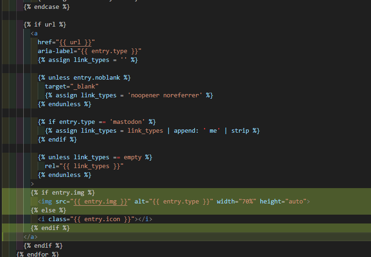Image resolution: width=371 pixels, height=257 pixels.
Task: Click the target attribute name
Action: coord(55,87)
